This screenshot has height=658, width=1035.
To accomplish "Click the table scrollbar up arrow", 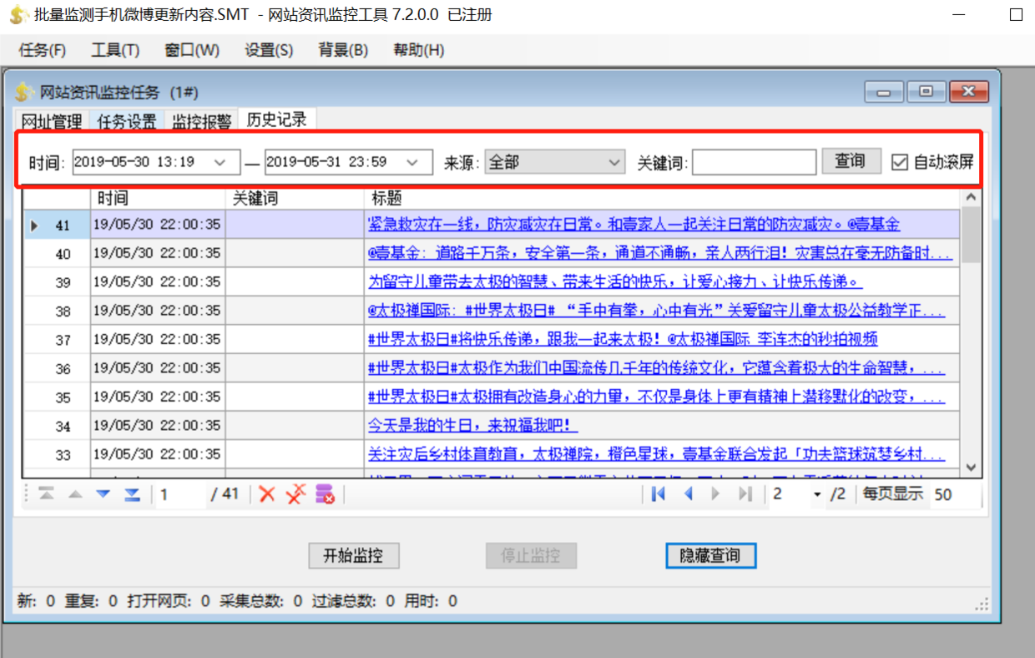I will coord(970,197).
